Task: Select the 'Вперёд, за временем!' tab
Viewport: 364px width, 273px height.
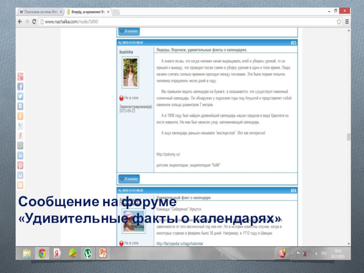Action: [x=86, y=10]
